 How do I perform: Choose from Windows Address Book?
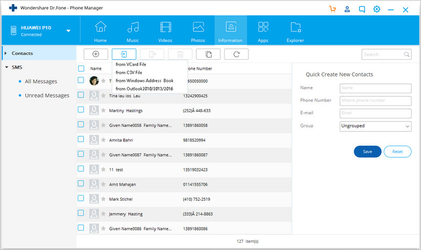pos(144,80)
